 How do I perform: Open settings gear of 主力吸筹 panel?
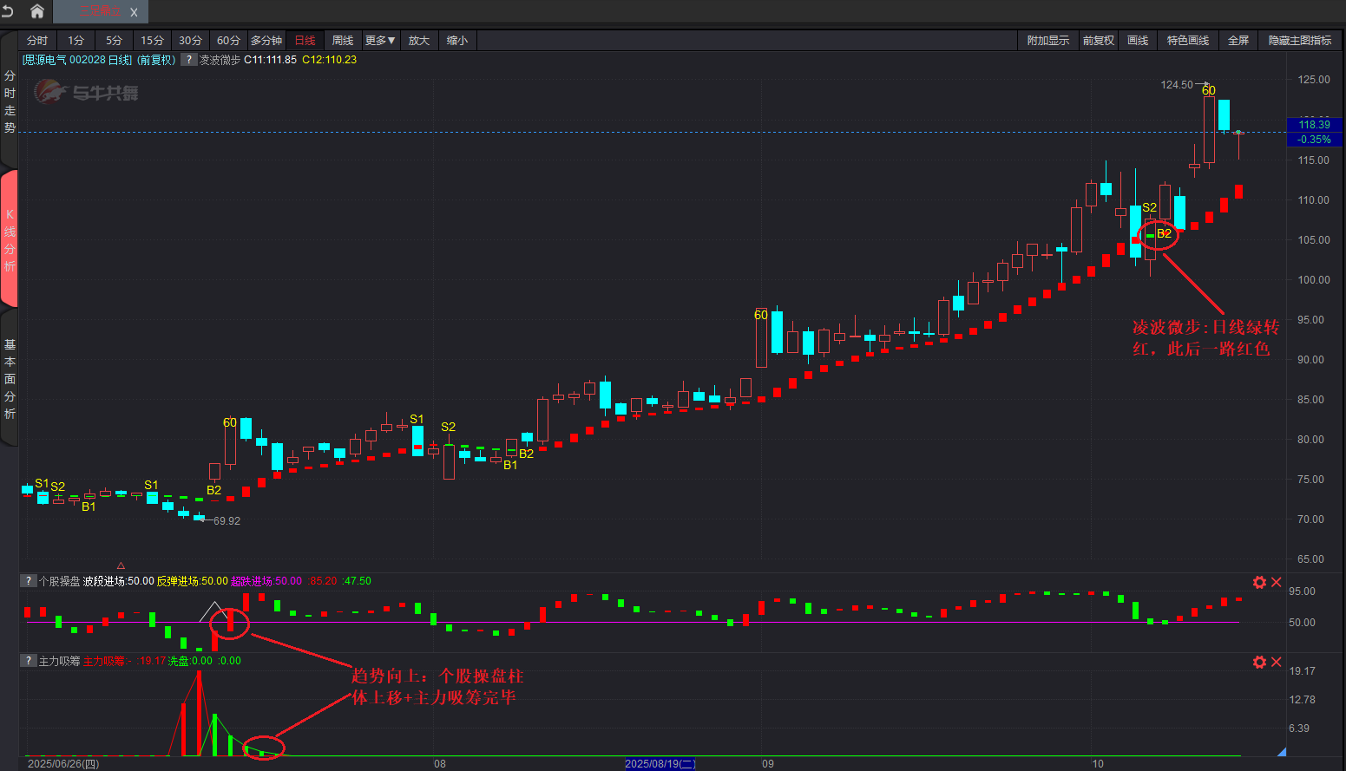(1259, 663)
